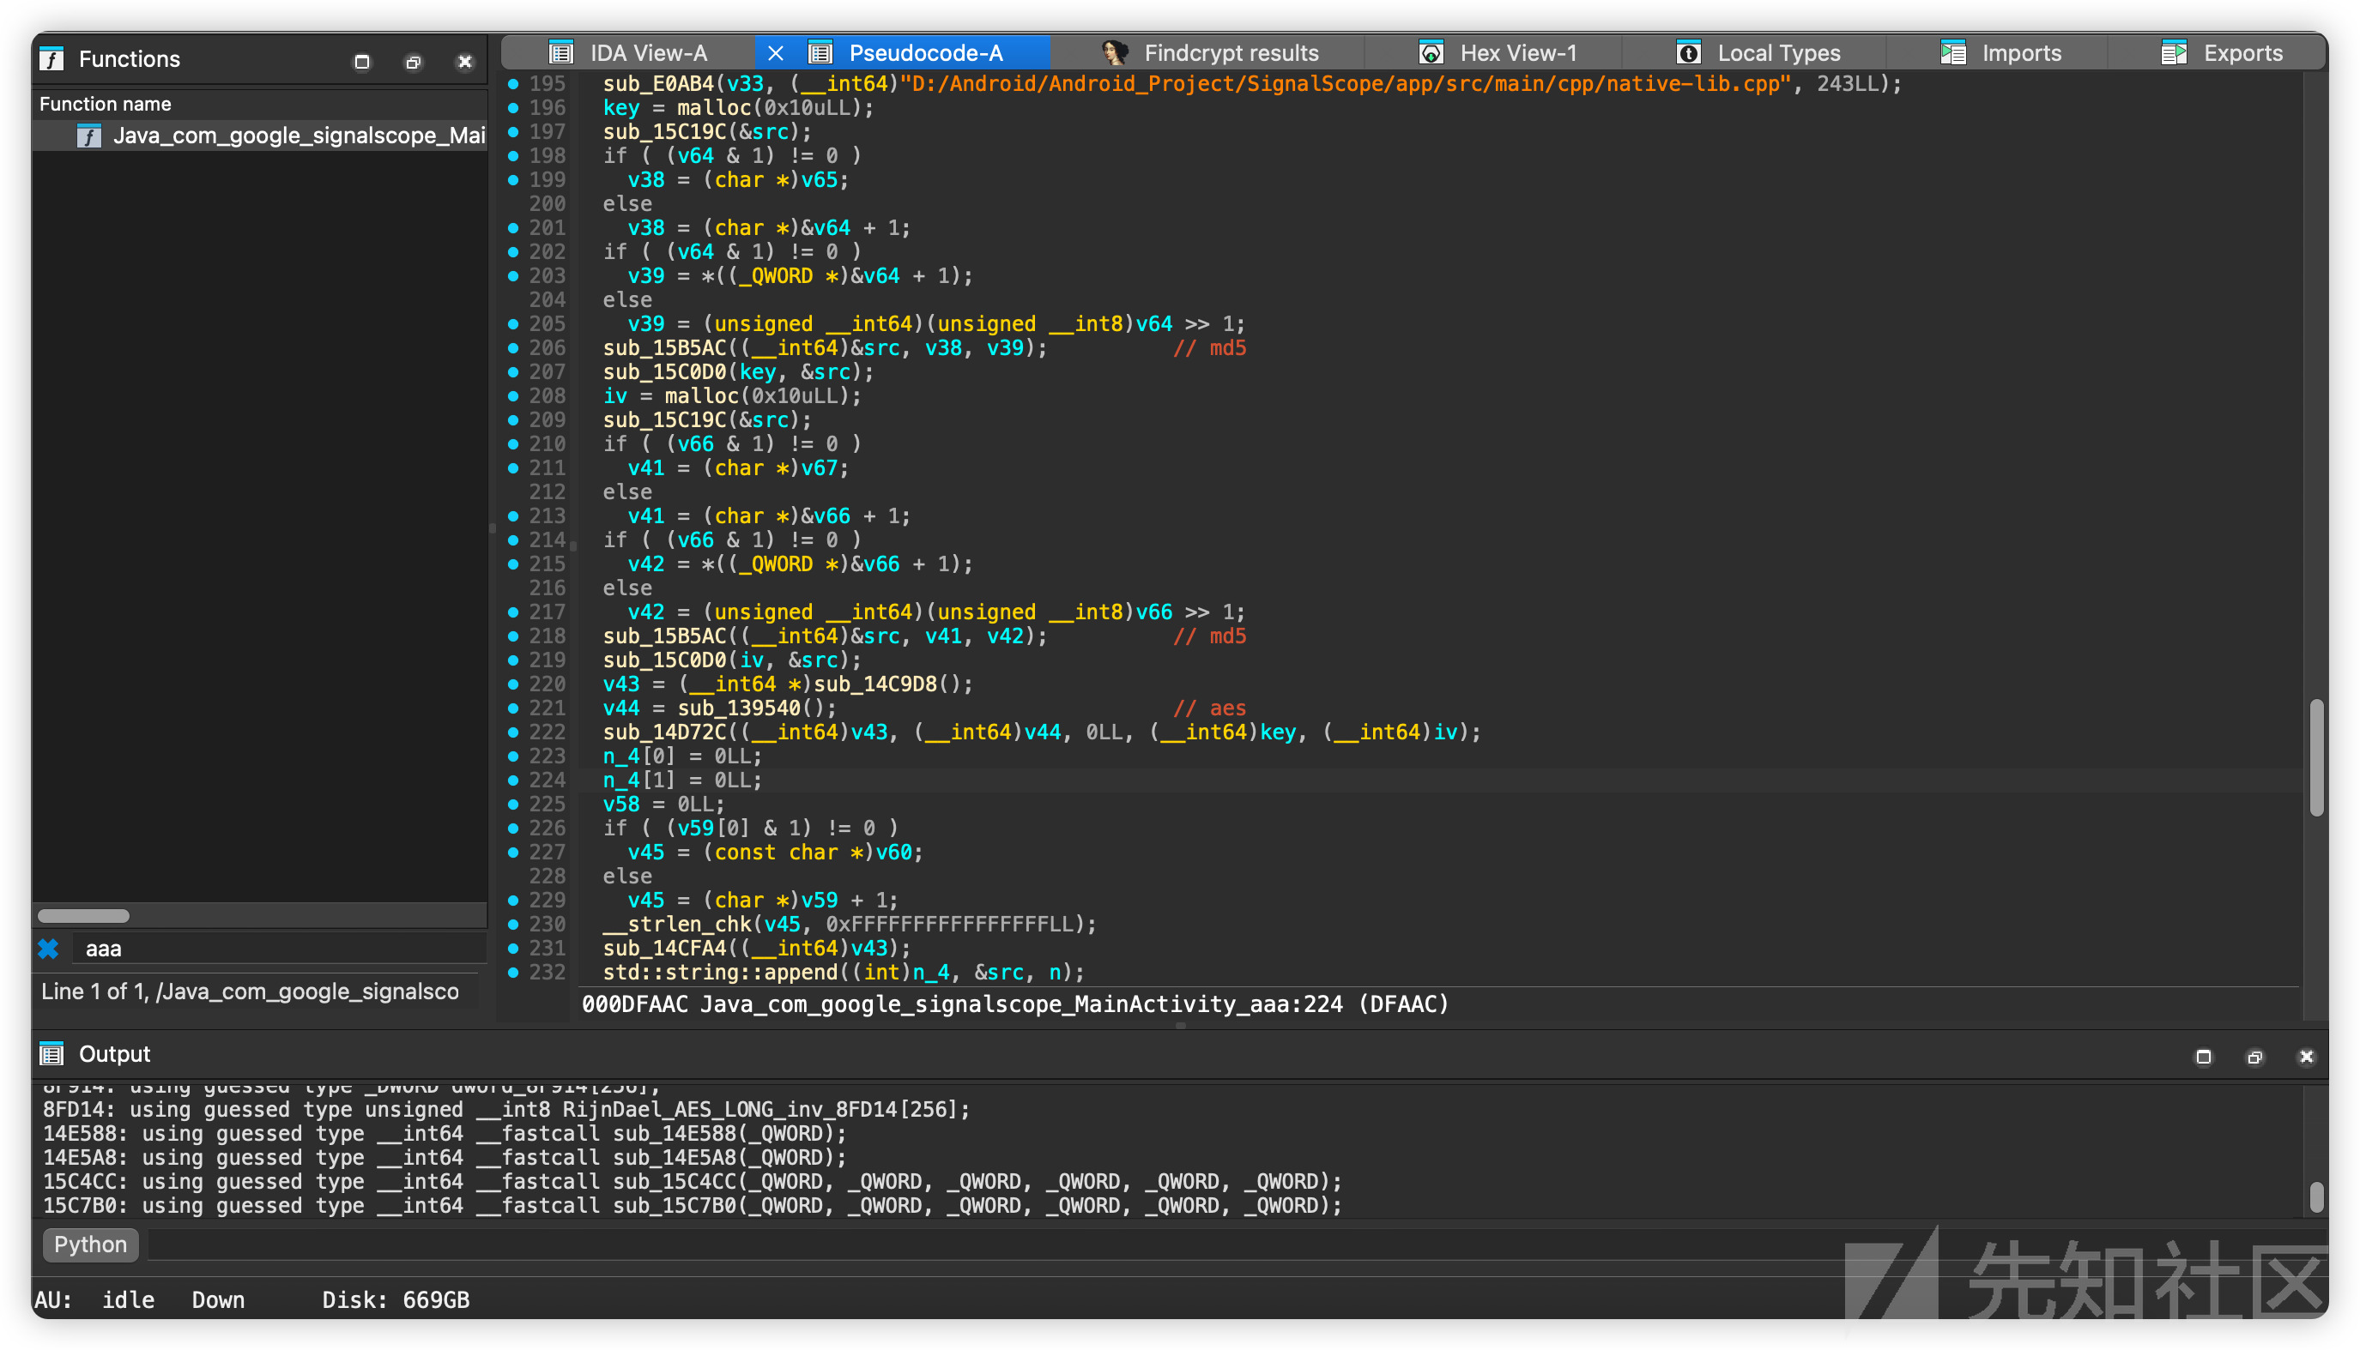Click the Down status bar entry

coord(218,1300)
